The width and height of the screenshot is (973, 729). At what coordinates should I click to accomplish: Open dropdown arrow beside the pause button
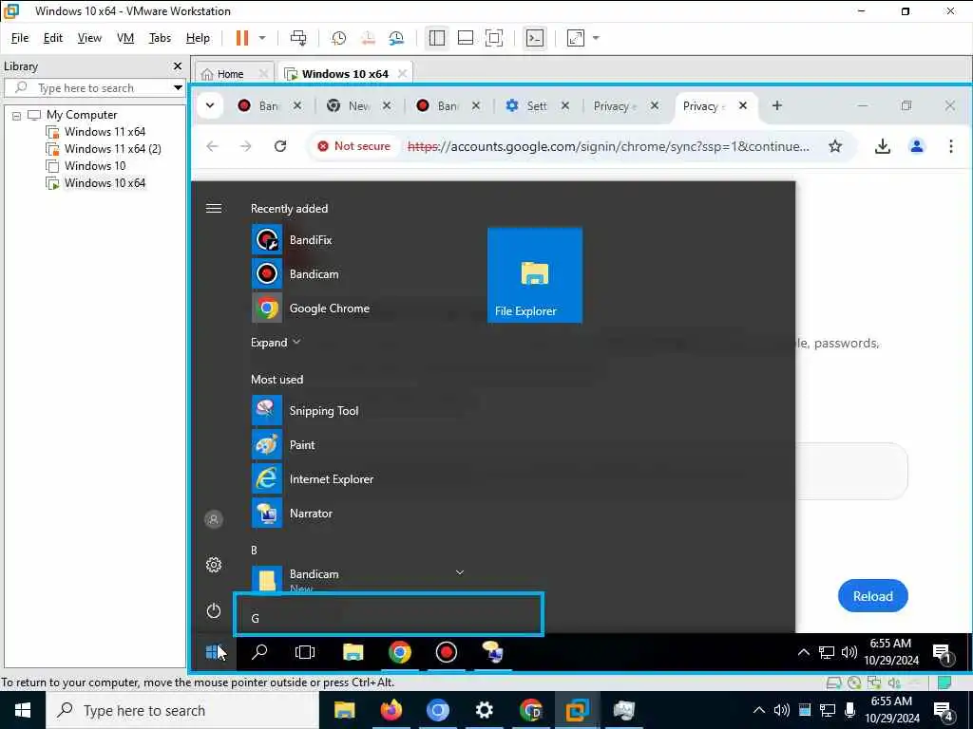[x=262, y=38]
